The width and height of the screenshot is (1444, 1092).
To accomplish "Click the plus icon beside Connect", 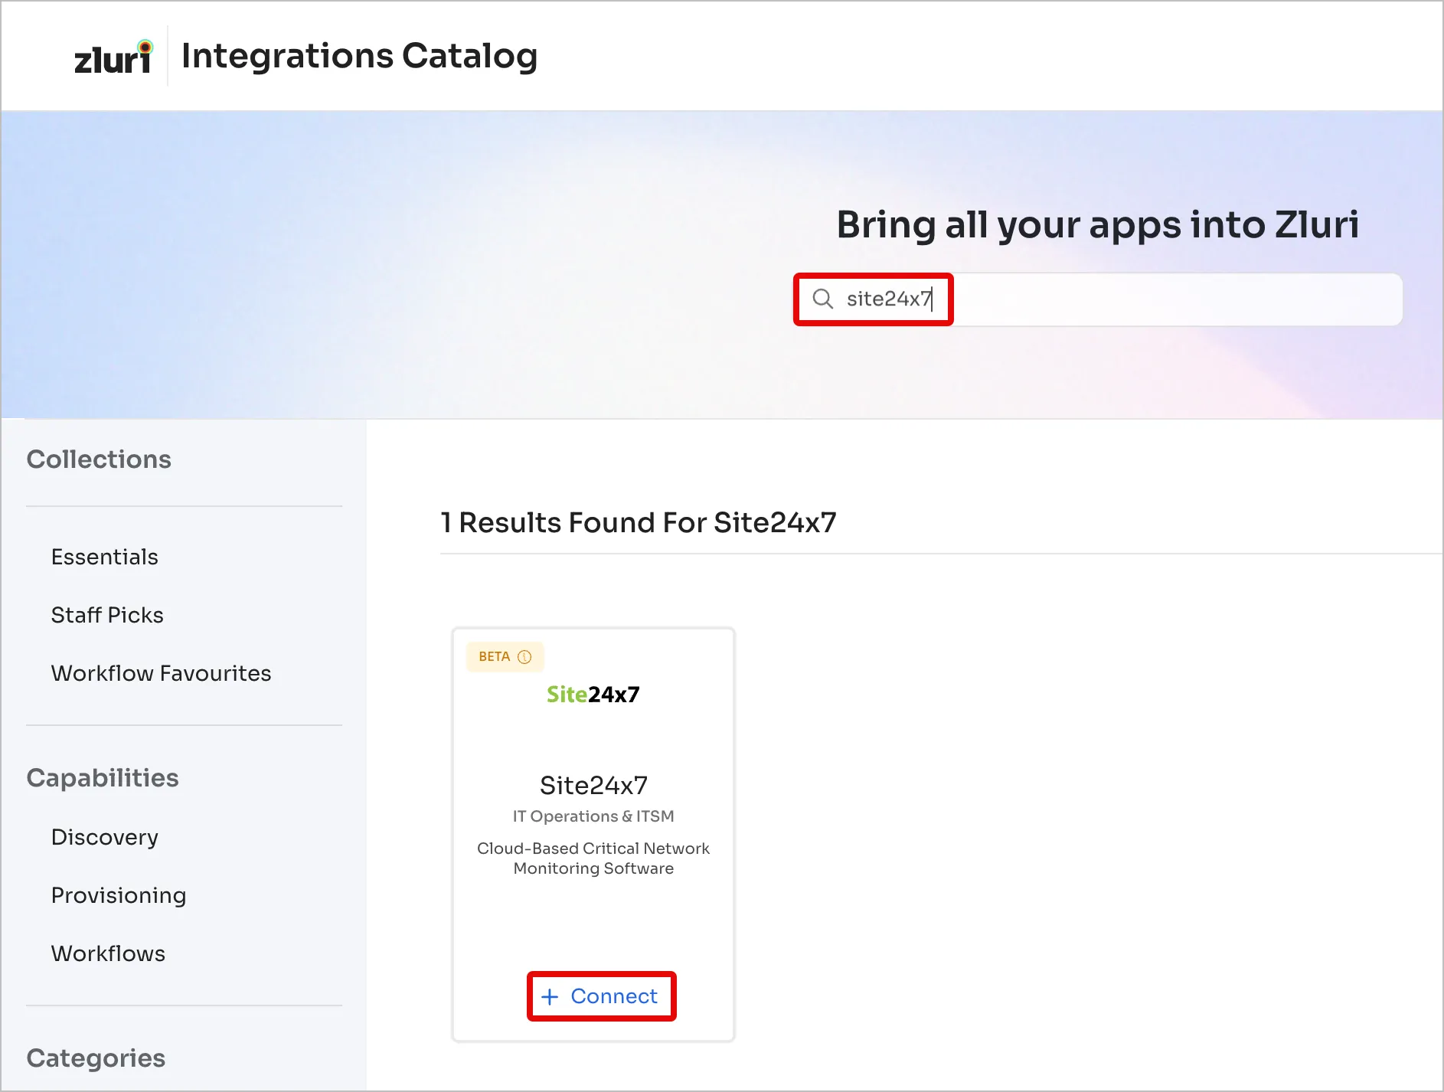I will (550, 996).
